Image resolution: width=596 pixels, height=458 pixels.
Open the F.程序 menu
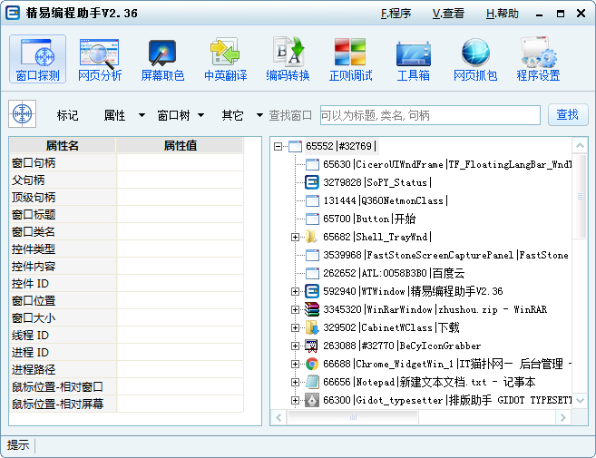coord(396,14)
